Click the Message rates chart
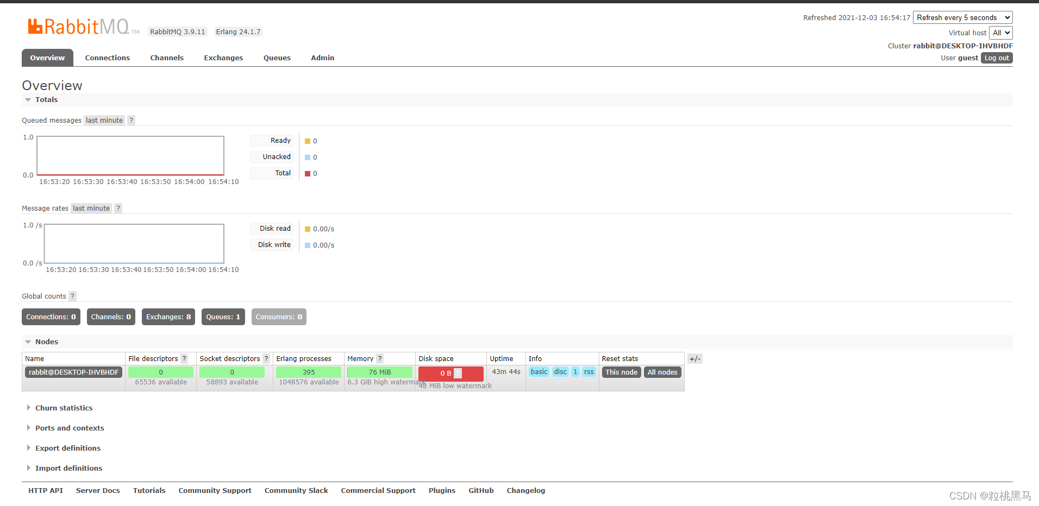1039x506 pixels. (x=134, y=244)
